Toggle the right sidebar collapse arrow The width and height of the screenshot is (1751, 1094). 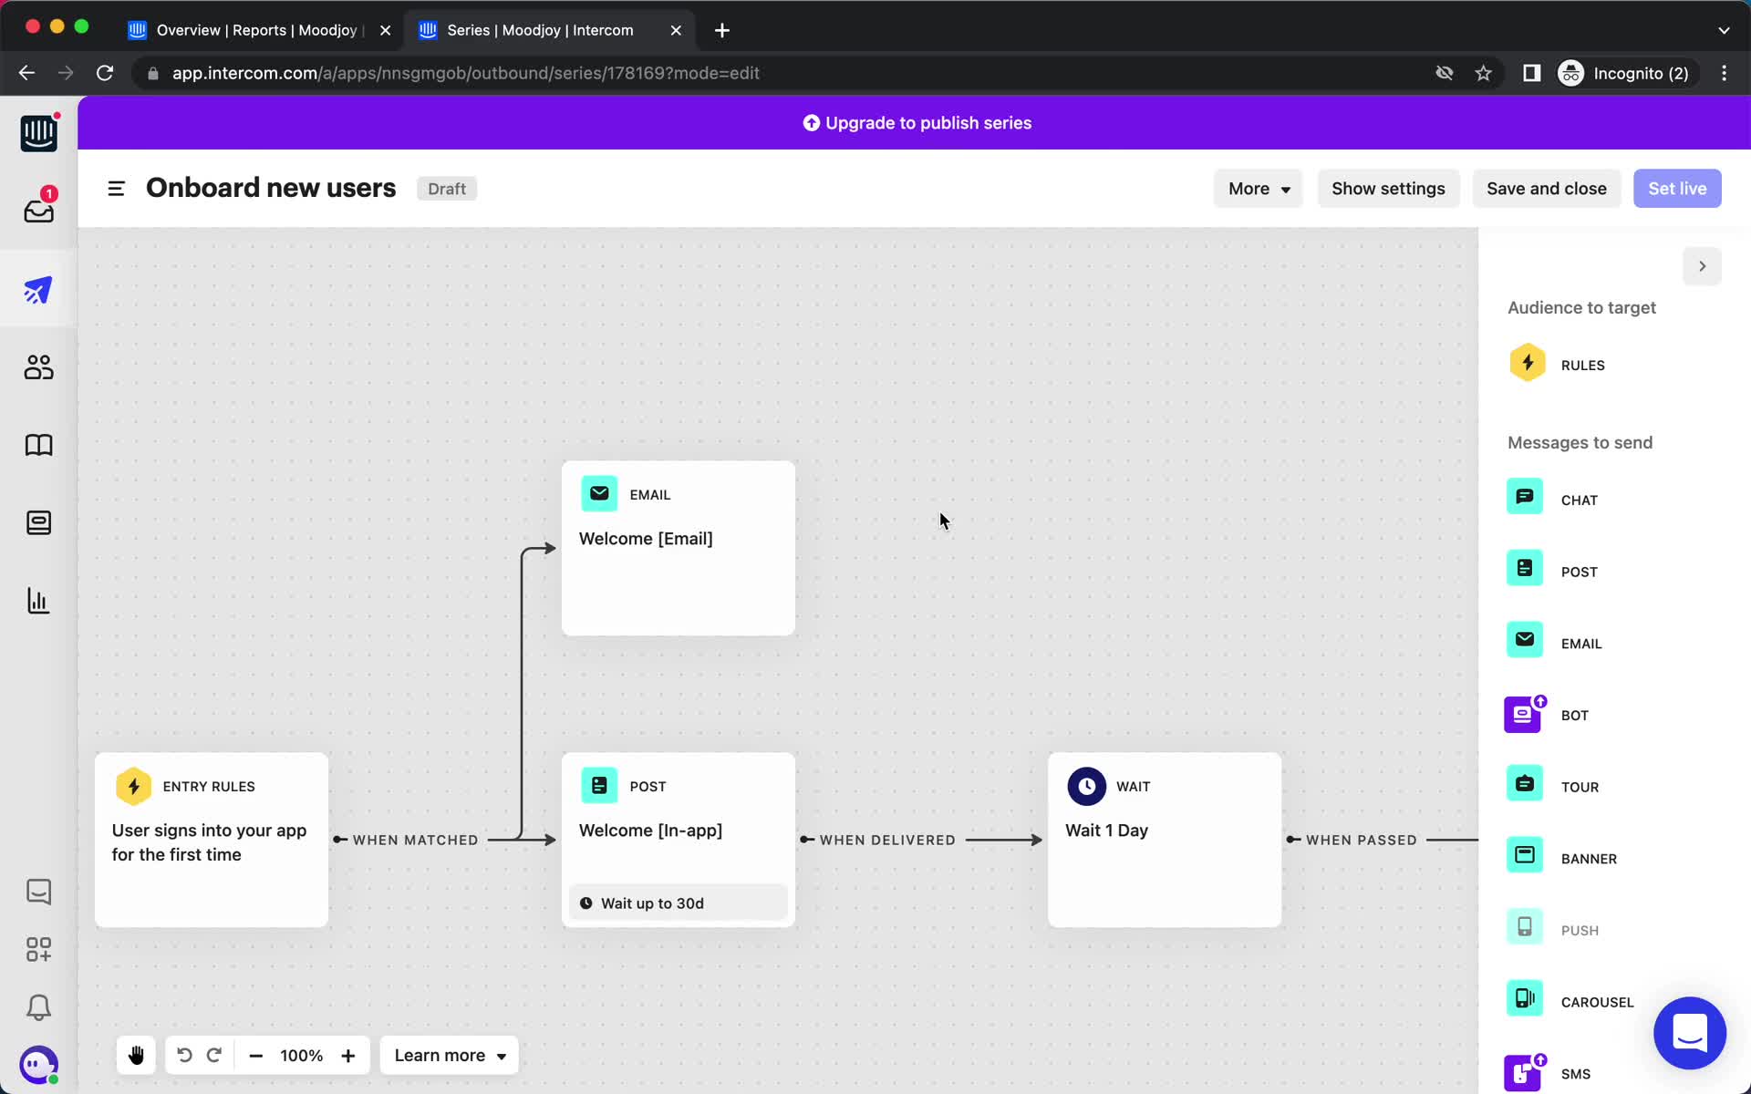[x=1702, y=266]
